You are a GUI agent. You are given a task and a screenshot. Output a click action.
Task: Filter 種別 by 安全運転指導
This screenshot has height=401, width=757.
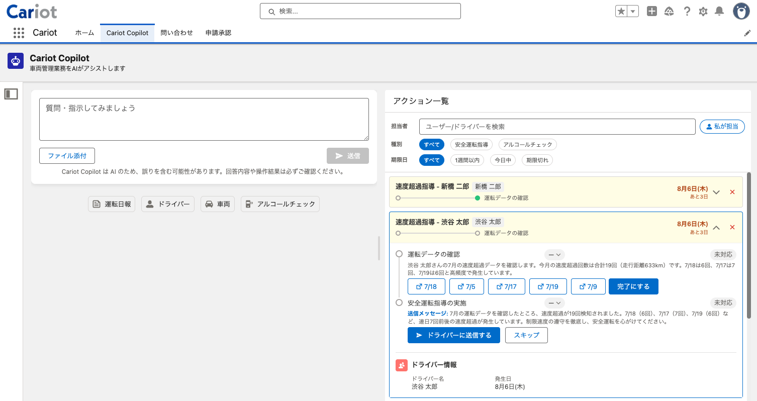[471, 145]
